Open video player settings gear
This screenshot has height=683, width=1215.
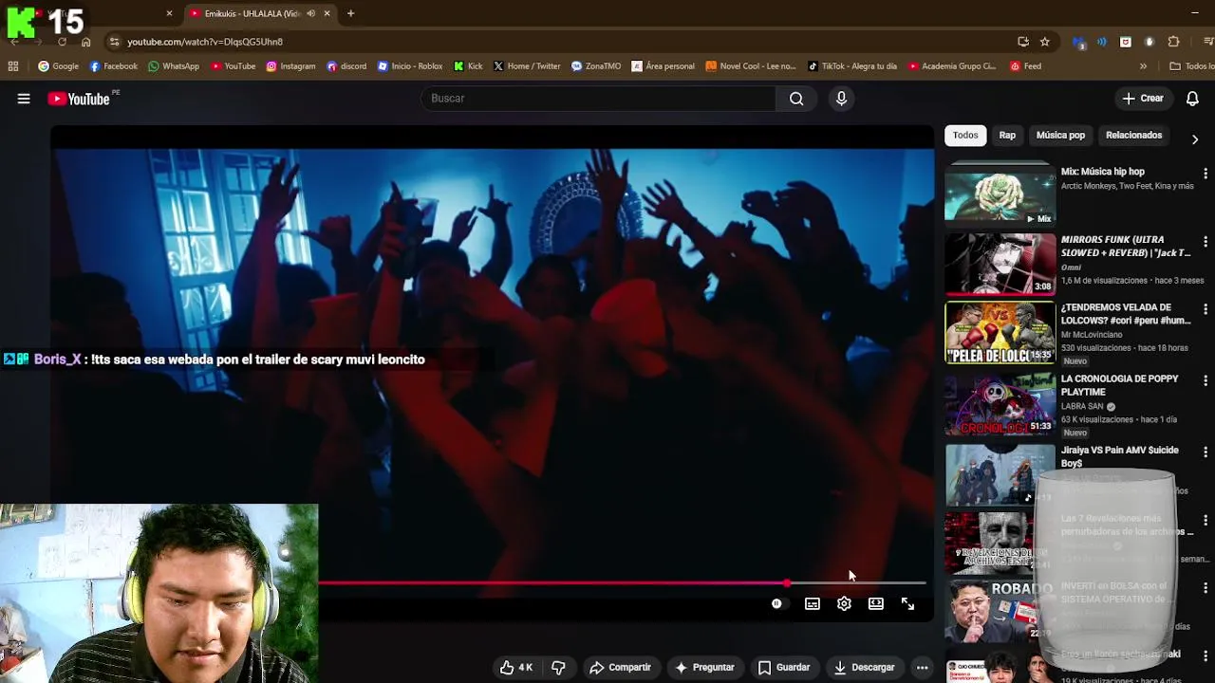(x=844, y=603)
